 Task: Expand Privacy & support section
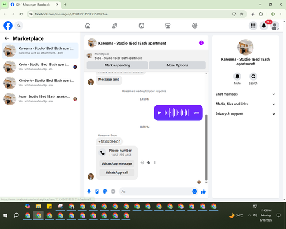click(245, 114)
